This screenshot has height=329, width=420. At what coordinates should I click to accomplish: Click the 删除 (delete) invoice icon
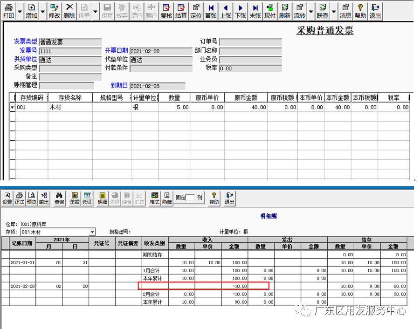coord(69,11)
